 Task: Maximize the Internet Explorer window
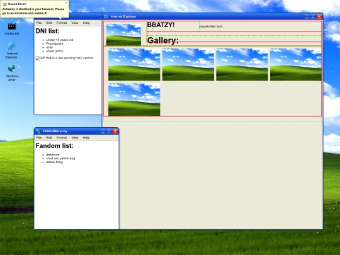click(313, 16)
